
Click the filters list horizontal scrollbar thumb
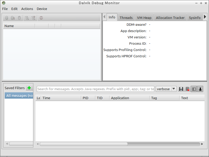click(x=21, y=144)
